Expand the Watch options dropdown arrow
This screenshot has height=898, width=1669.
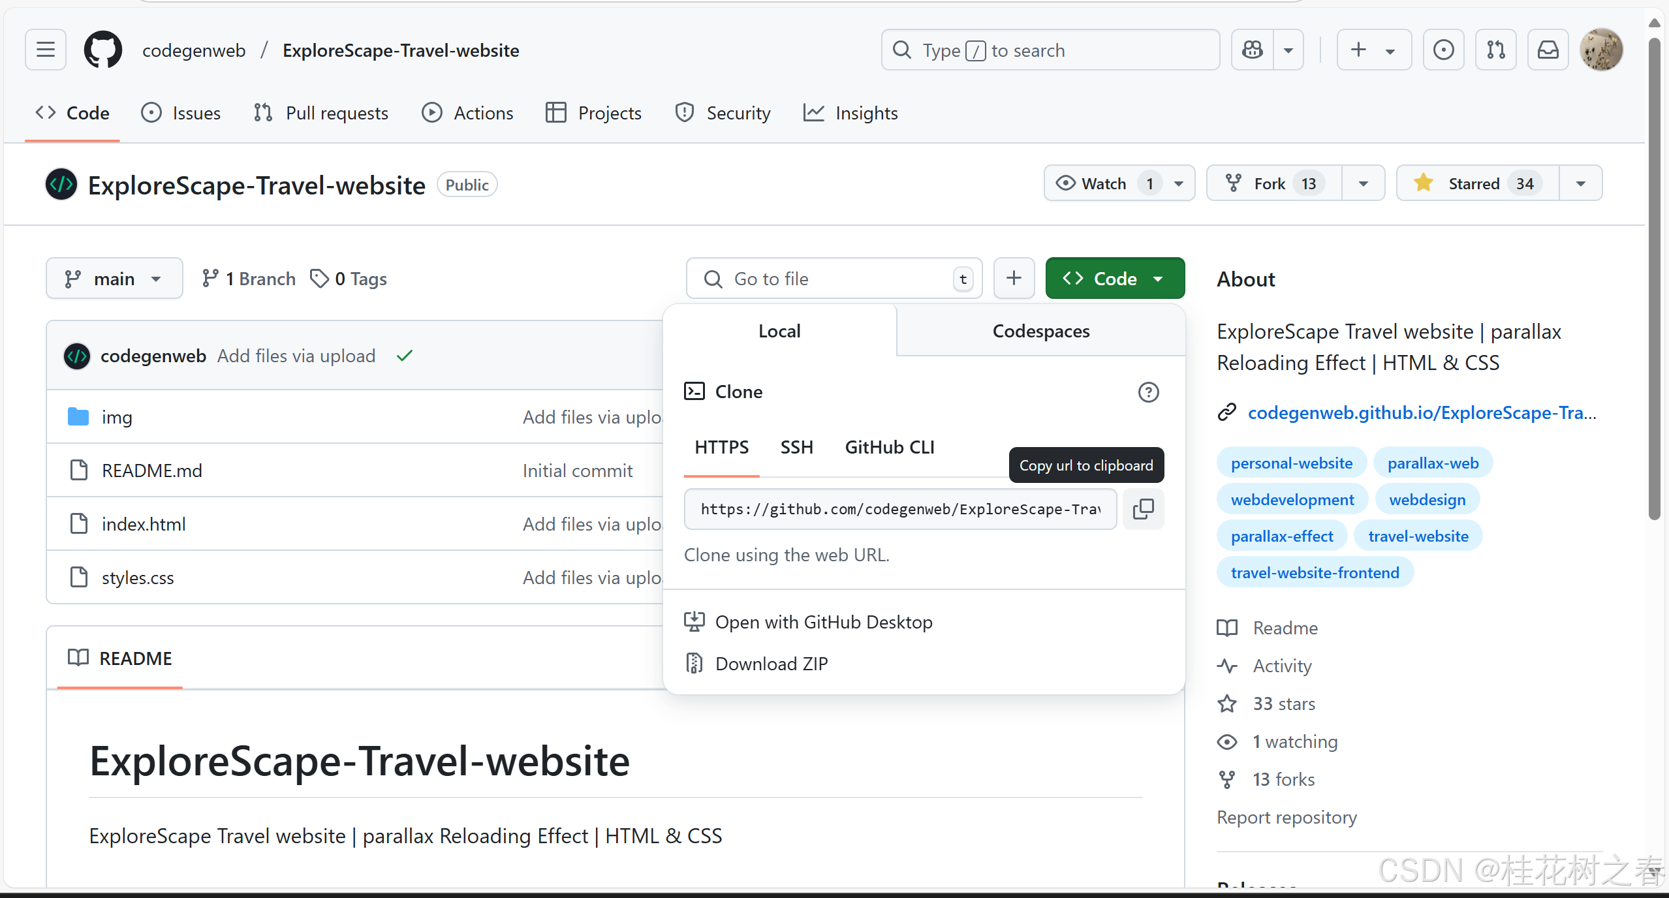pyautogui.click(x=1179, y=183)
